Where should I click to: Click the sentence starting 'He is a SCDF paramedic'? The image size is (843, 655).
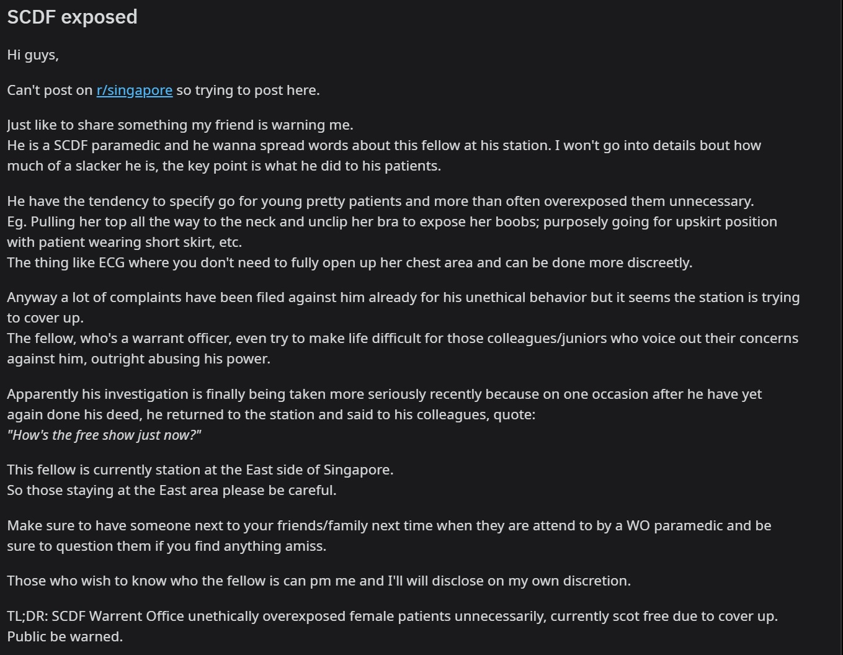pyautogui.click(x=384, y=155)
